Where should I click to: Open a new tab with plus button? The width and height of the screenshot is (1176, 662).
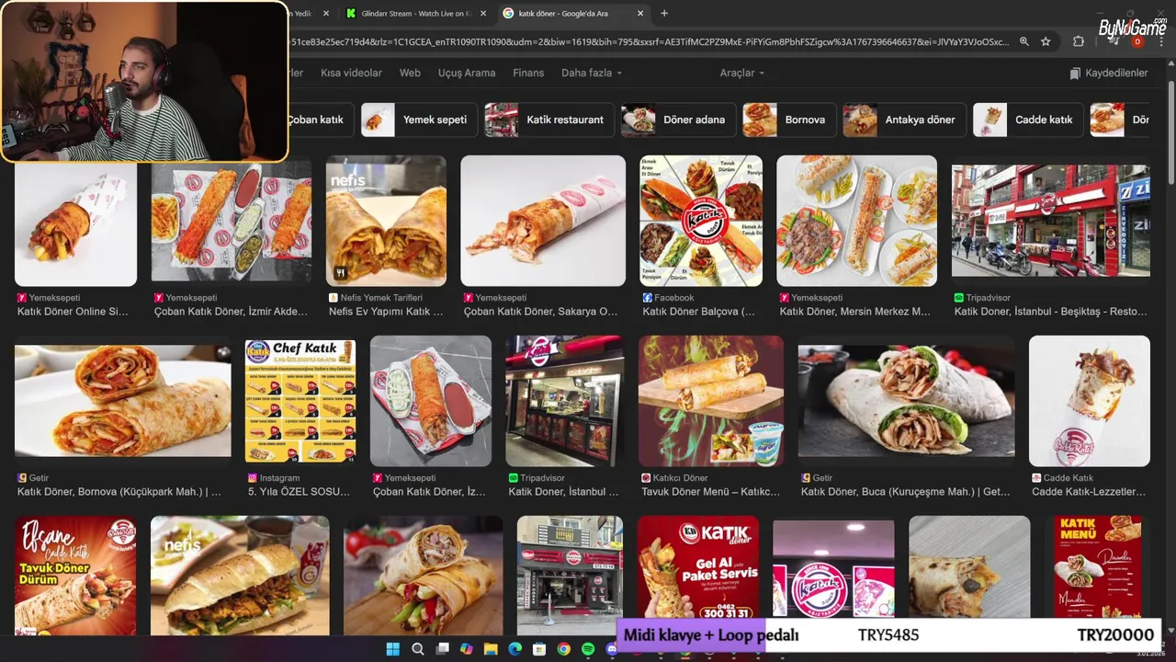tap(664, 13)
